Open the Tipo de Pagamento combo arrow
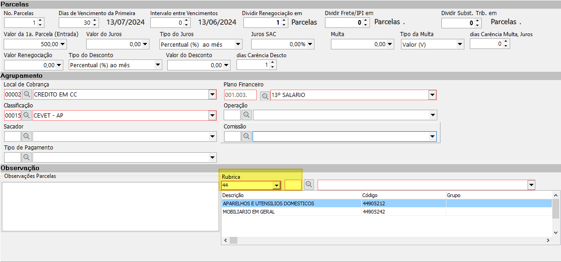 point(212,158)
